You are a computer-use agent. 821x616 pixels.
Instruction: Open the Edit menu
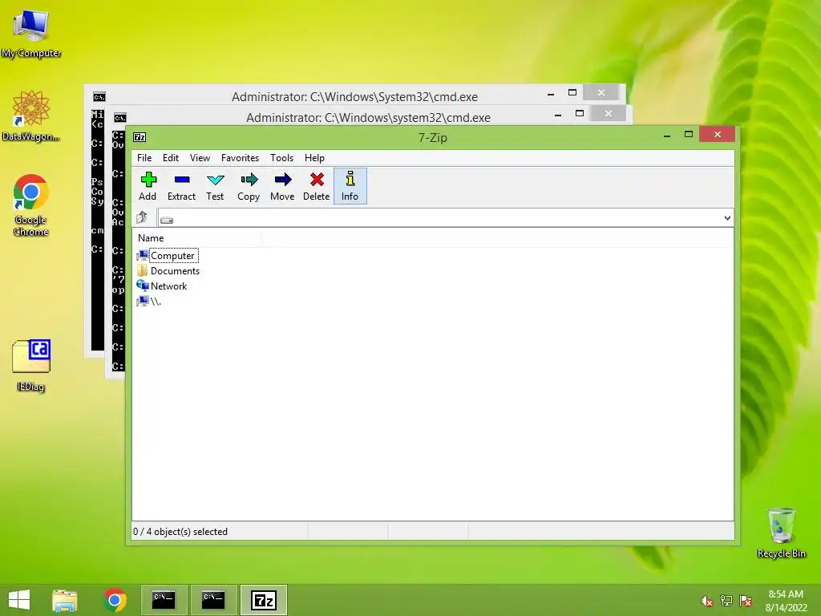pos(171,158)
